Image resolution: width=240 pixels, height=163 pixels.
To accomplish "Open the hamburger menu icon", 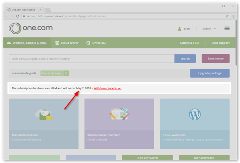I will coord(227,28).
